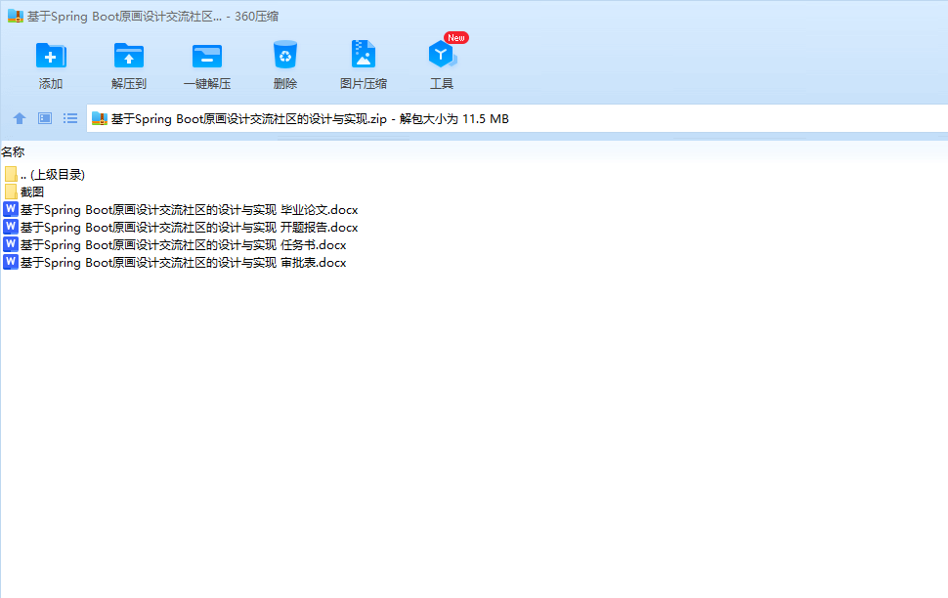
Task: Select the 截图 folder icon
Action: pos(11,192)
